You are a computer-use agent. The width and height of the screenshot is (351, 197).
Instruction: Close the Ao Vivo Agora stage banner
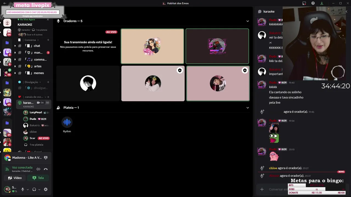point(48,19)
